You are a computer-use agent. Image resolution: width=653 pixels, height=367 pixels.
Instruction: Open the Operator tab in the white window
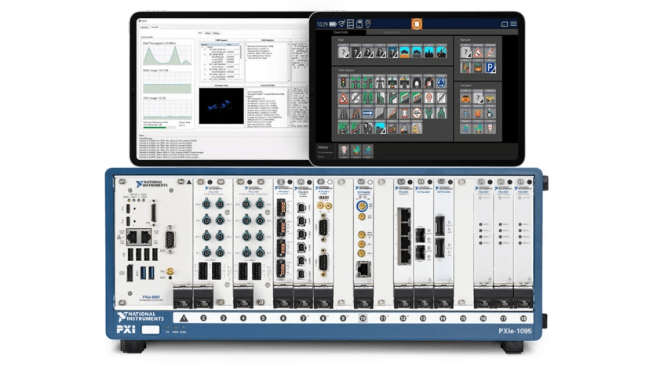click(x=144, y=27)
